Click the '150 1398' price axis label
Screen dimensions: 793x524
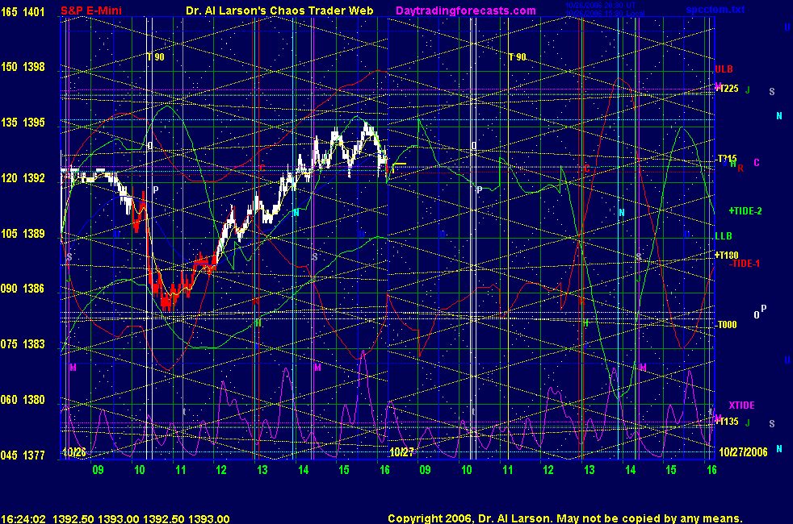(23, 67)
